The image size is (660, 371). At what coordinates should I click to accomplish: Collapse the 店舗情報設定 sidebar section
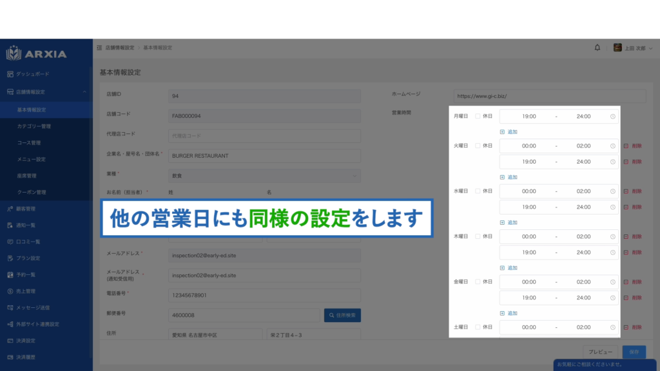[x=84, y=91]
